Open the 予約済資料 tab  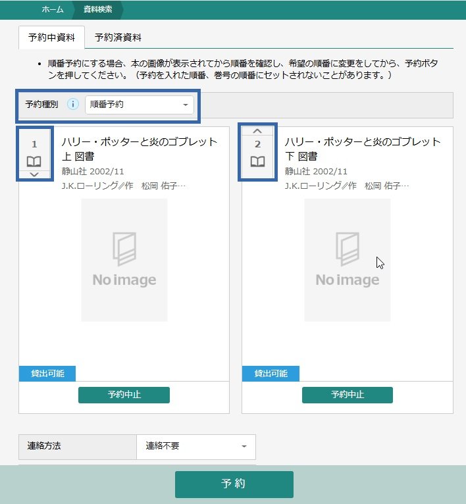coord(118,38)
